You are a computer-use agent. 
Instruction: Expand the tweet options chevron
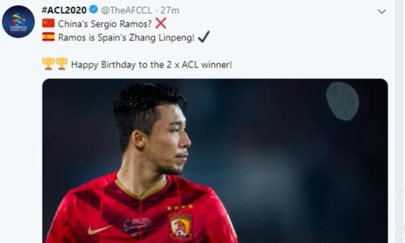pos(382,12)
